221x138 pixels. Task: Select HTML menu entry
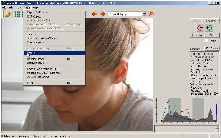point(54,83)
